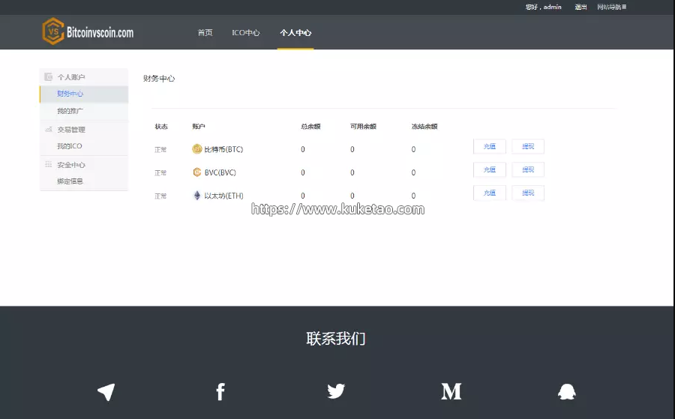
Task: Click the BTC frozen balance value 0
Action: [413, 149]
